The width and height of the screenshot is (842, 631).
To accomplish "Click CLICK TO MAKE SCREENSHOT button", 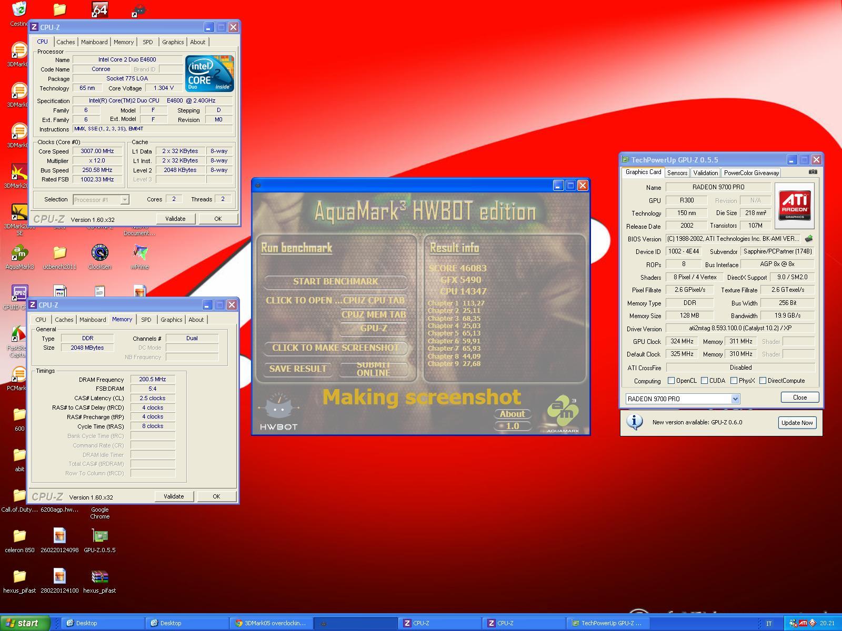I will pos(335,348).
